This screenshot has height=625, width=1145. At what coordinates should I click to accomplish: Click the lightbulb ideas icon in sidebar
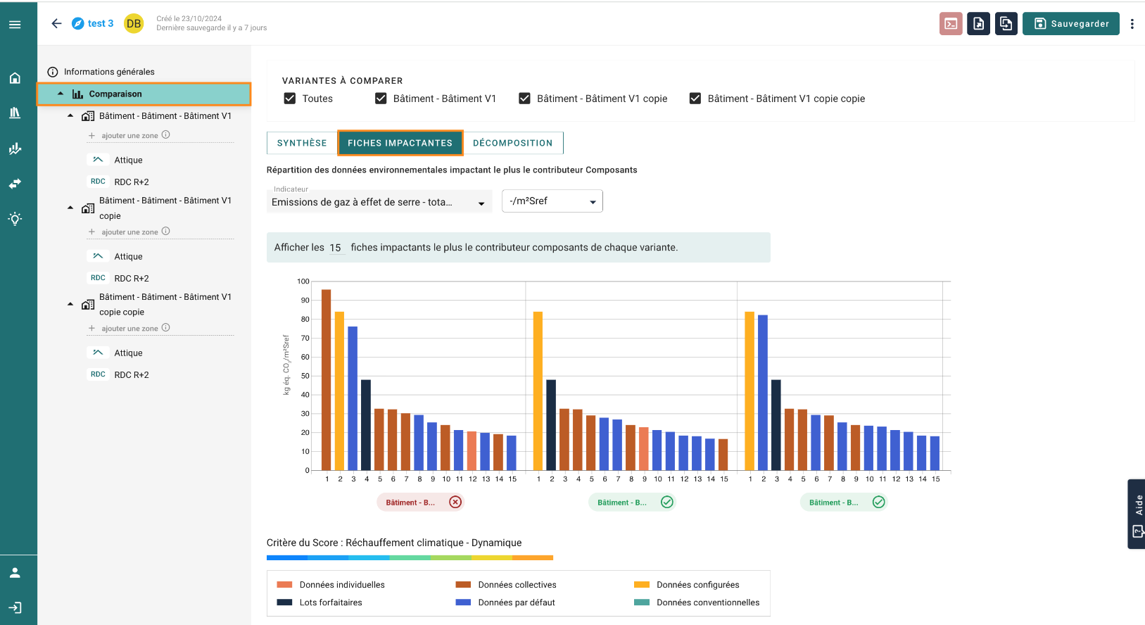(15, 218)
